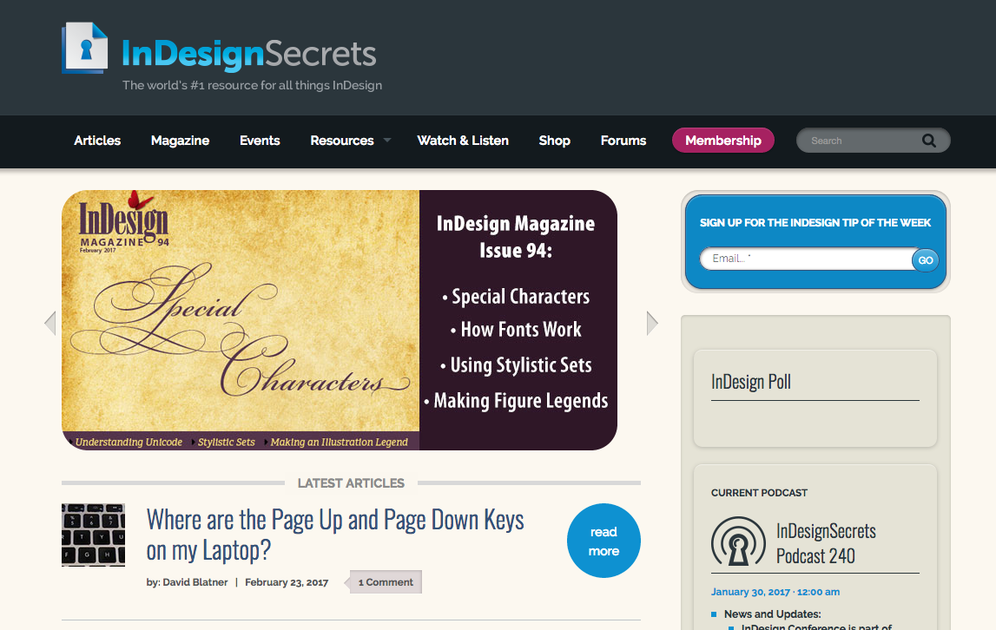
Task: Click the search magnifying glass icon
Action: 929,141
